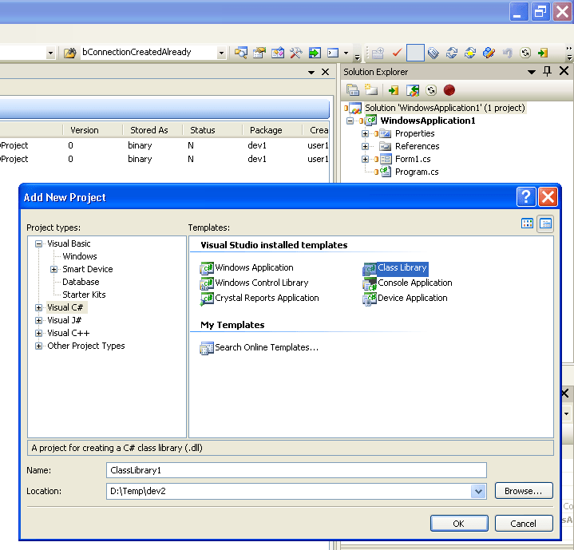Click the blue tag label toolbar icon
Screen dimensions: 574x550
click(433, 53)
